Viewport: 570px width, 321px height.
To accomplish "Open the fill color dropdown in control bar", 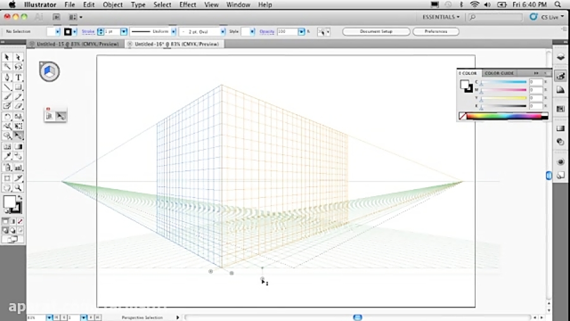I will click(58, 32).
